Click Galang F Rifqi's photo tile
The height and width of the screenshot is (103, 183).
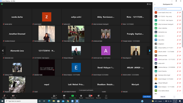[x=17, y=68]
